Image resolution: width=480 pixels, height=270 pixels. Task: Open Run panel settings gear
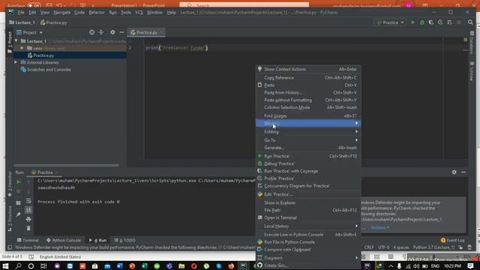click(x=454, y=172)
